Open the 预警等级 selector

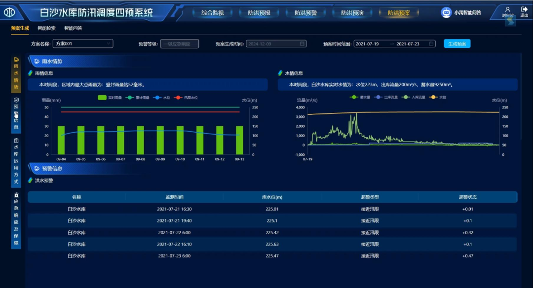pos(180,44)
